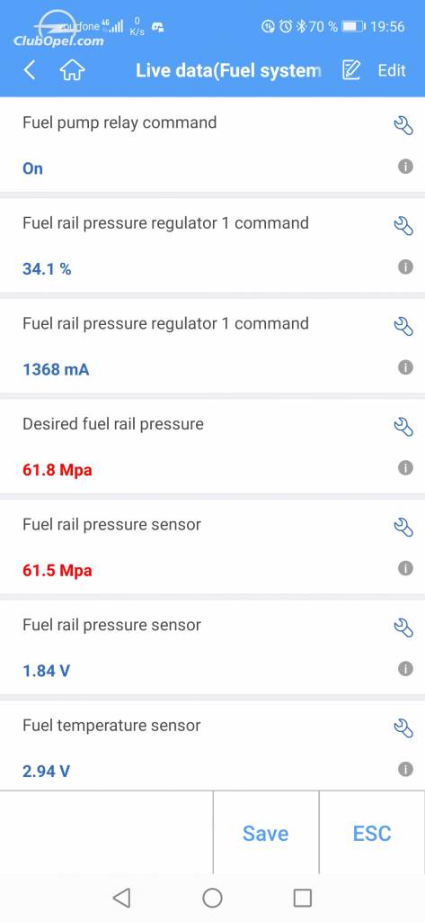The width and height of the screenshot is (425, 922).
Task: Click the Edit text label
Action: coord(392,70)
